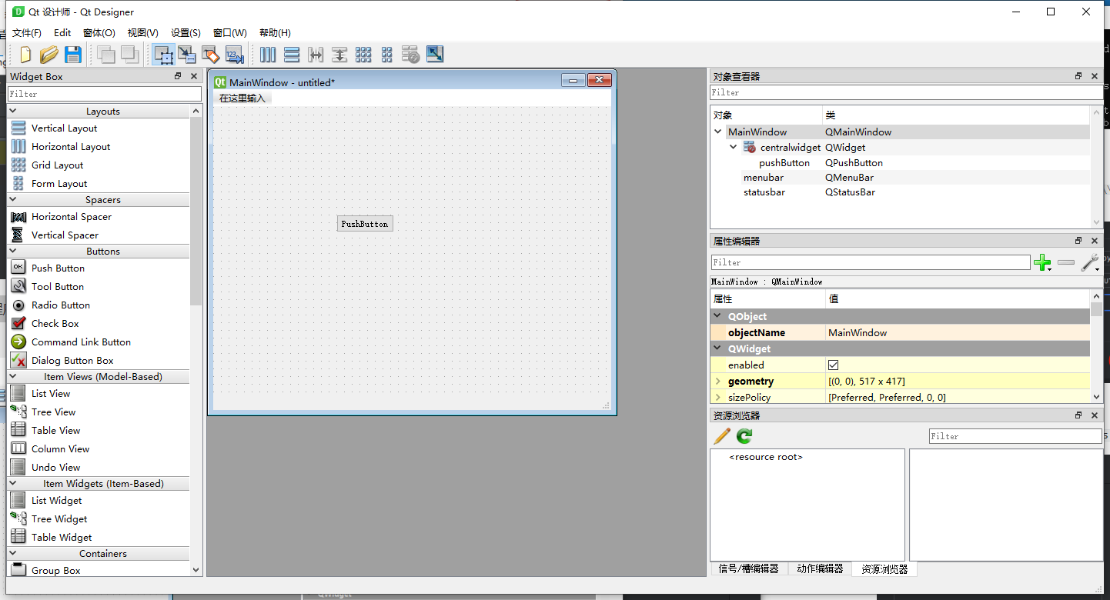Select Tree View in Widget Box
Viewport: 1110px width, 600px height.
pyautogui.click(x=53, y=412)
